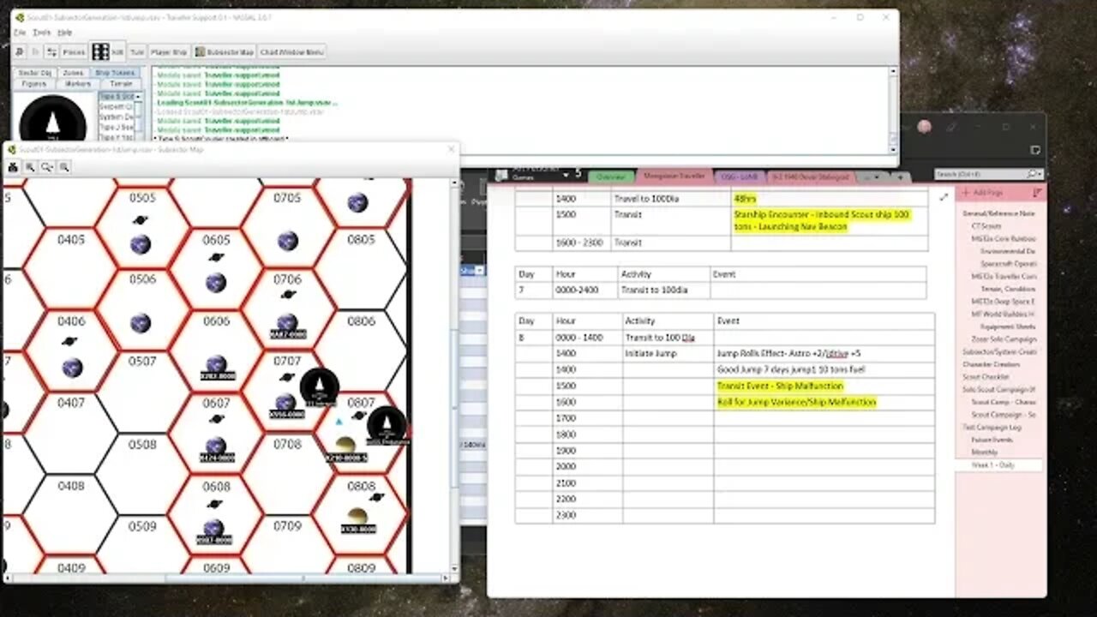The height and width of the screenshot is (617, 1097).
Task: Switch to the Figures tab
Action: click(35, 84)
